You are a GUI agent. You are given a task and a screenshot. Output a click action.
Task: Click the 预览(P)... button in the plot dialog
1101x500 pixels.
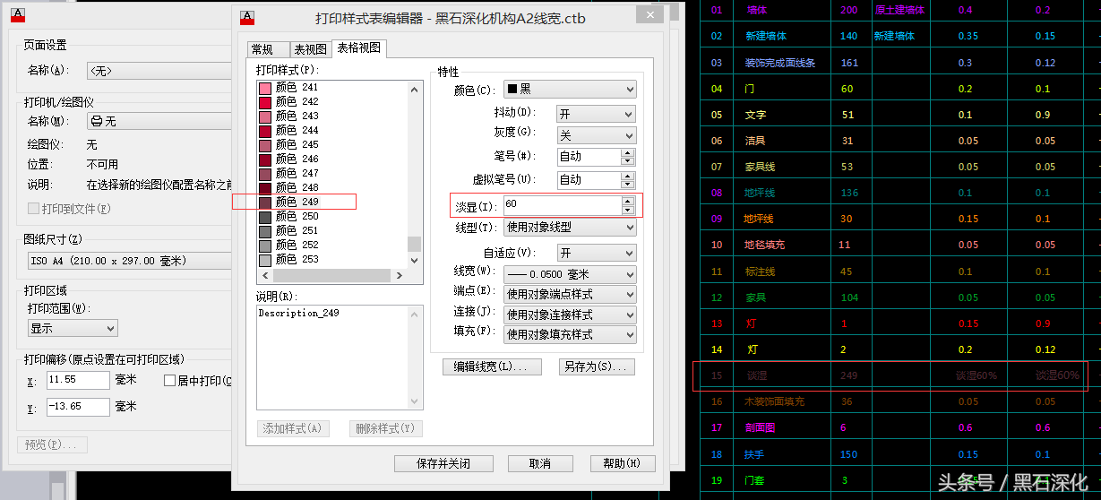[53, 445]
